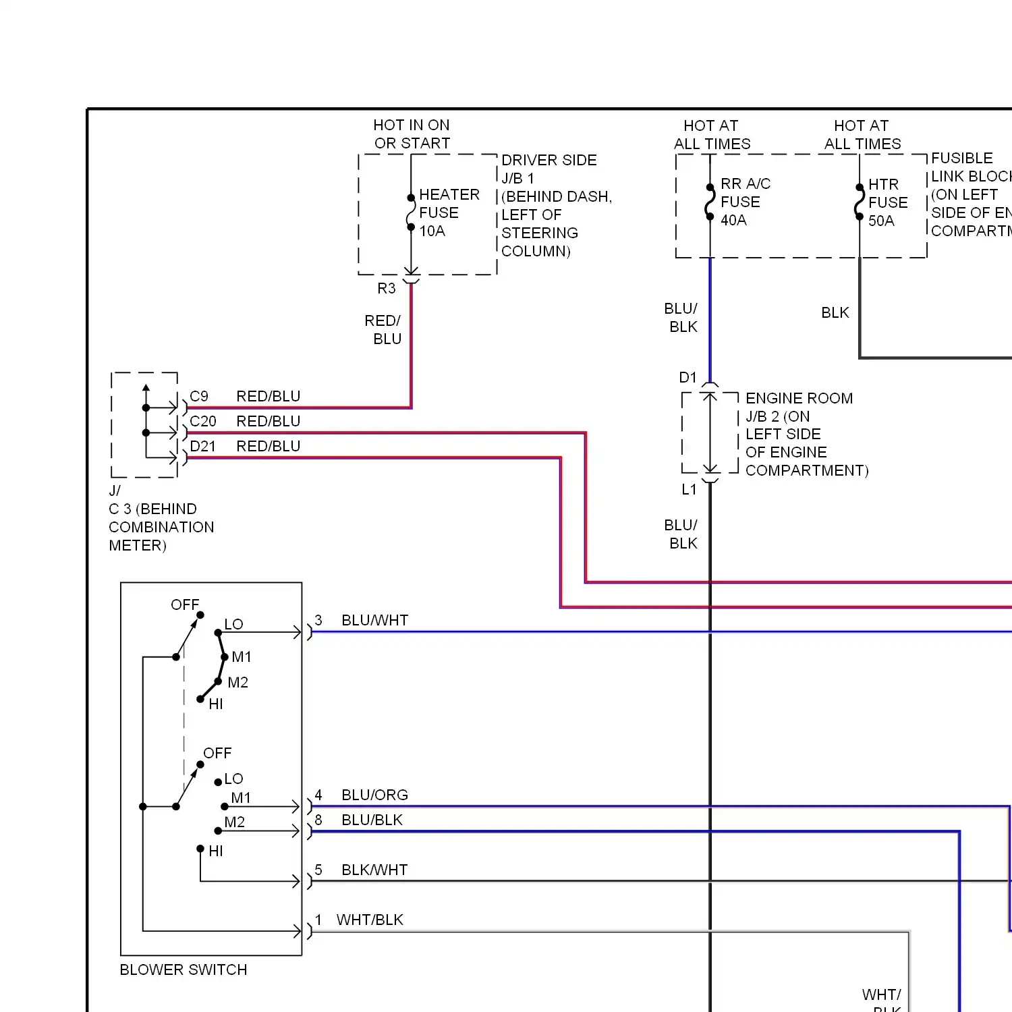
Task: Click the HEATER FUSE 10A label
Action: [x=449, y=213]
